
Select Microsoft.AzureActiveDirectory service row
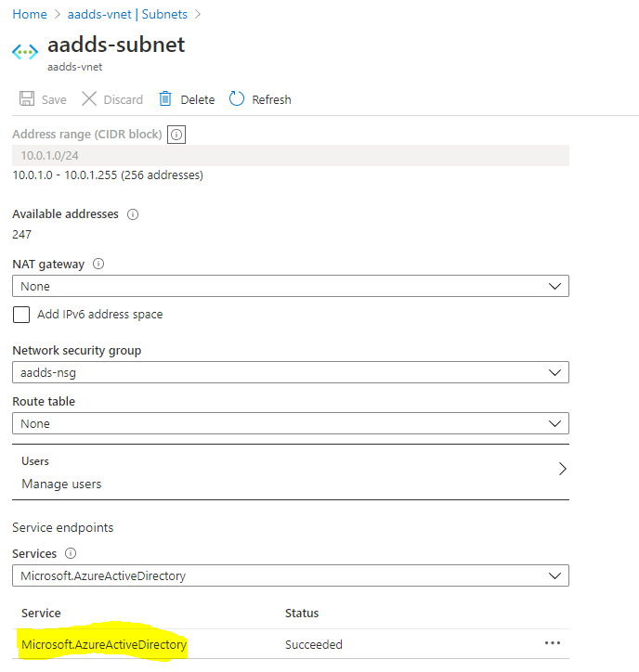(x=291, y=644)
